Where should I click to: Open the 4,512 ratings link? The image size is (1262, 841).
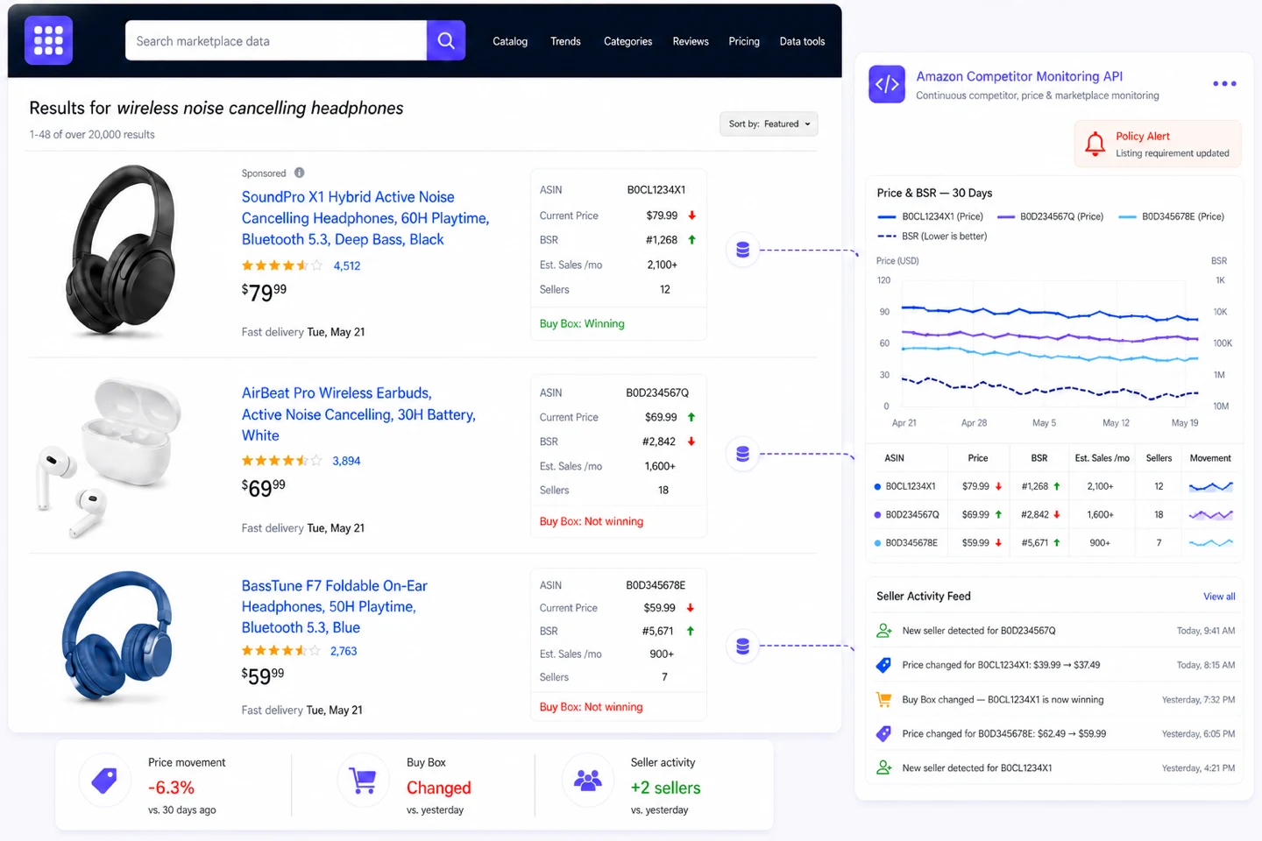pos(347,265)
